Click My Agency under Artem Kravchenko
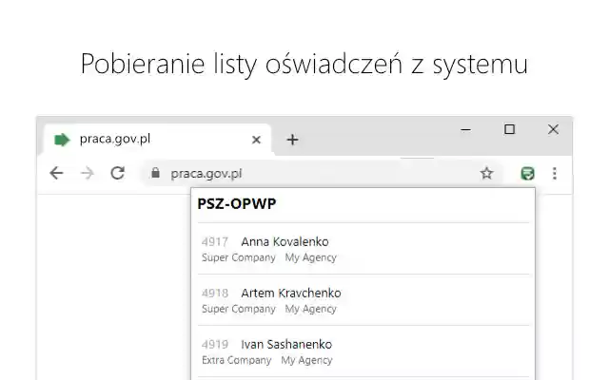This screenshot has height=380, width=609. (311, 309)
